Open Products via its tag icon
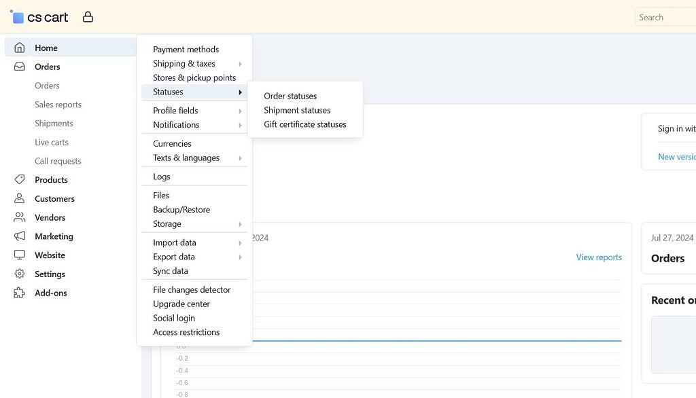Image resolution: width=696 pixels, height=398 pixels. (x=18, y=179)
